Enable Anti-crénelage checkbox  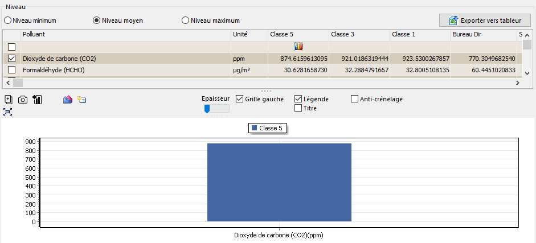click(x=354, y=100)
